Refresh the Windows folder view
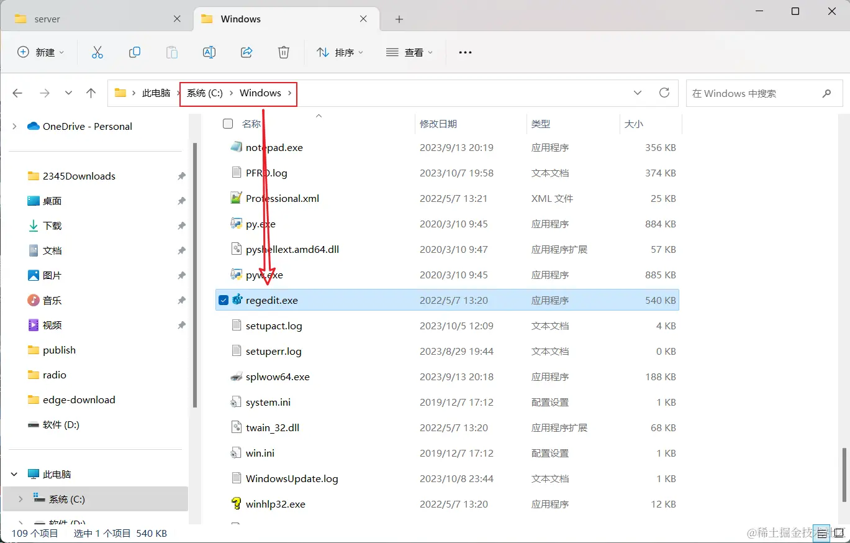This screenshot has width=850, height=543. point(664,93)
